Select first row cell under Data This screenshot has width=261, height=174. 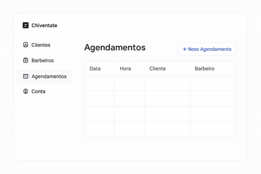tap(99, 84)
